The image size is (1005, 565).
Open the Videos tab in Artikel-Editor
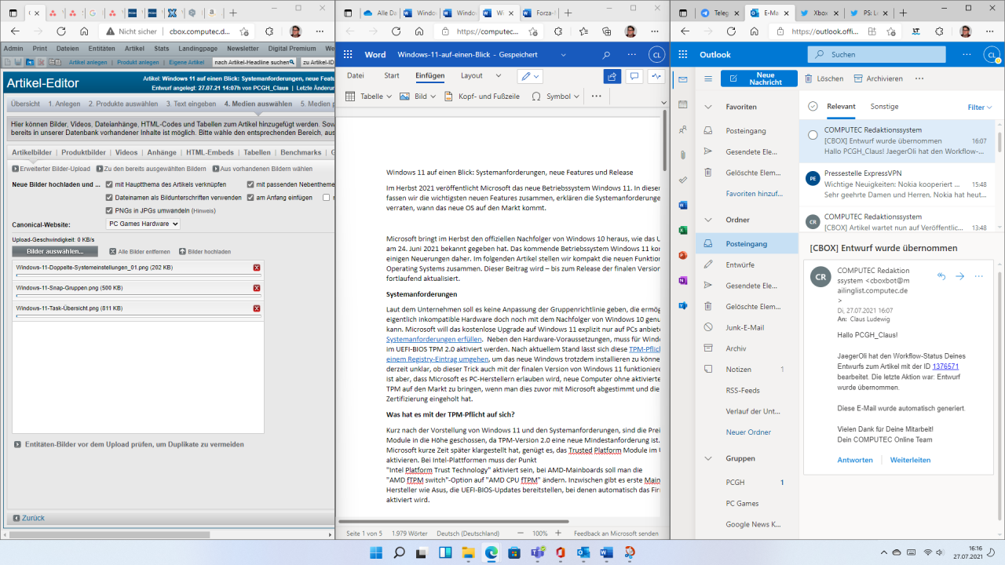pyautogui.click(x=126, y=152)
